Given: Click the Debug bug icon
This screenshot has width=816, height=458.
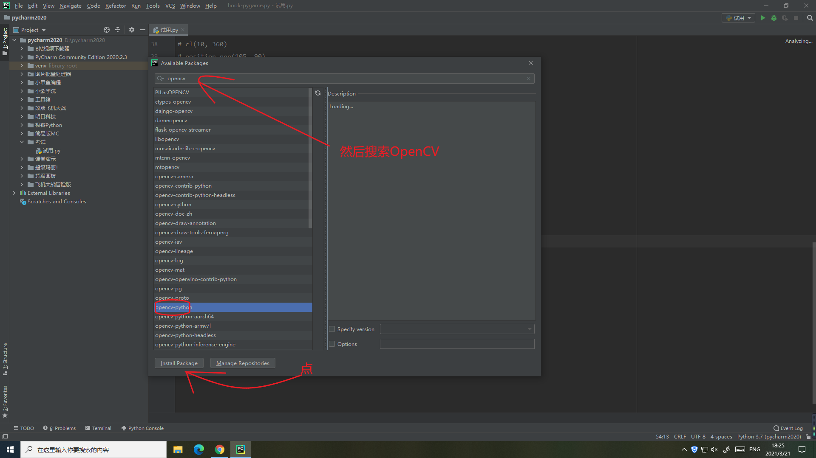Looking at the screenshot, I should (x=774, y=18).
